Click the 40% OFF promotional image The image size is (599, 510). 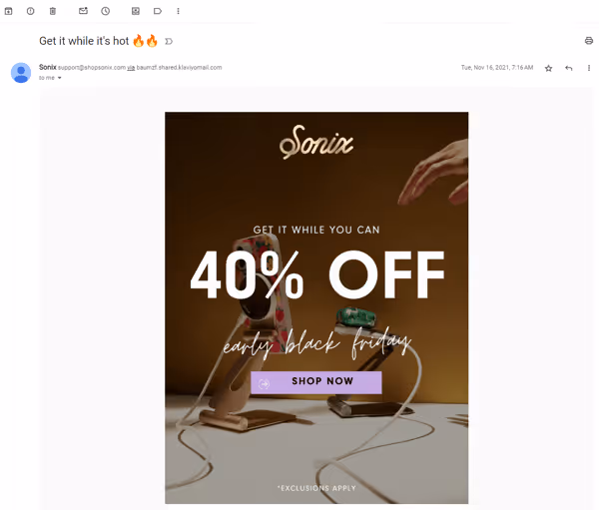click(316, 307)
